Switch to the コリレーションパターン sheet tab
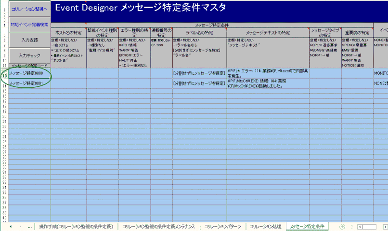Viewport: 388px width, 231px height. click(222, 227)
